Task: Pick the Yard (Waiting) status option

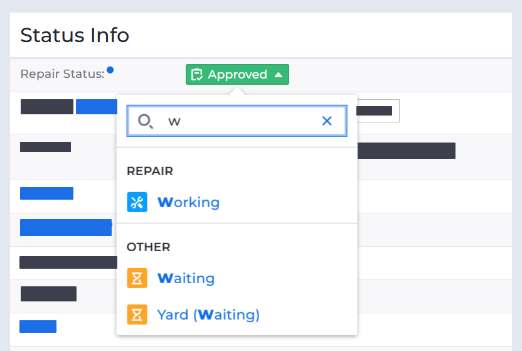Action: tap(208, 314)
